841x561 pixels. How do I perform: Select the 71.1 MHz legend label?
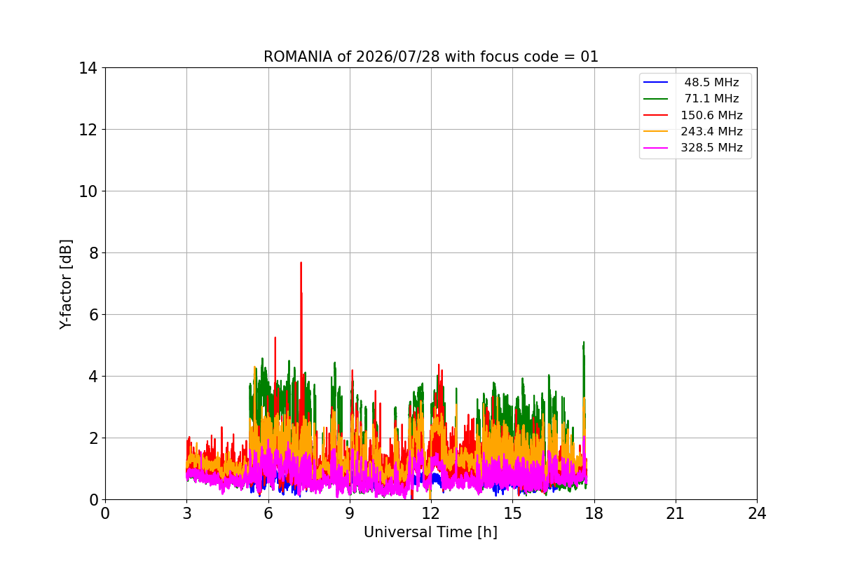pyautogui.click(x=711, y=99)
